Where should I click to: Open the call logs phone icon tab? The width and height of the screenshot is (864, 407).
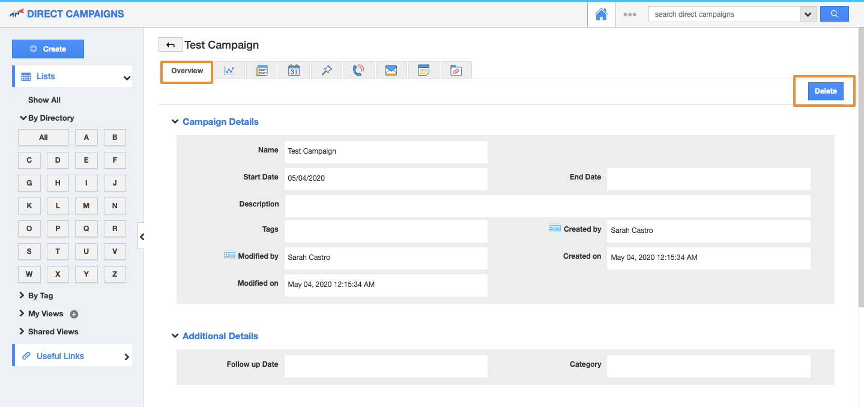358,70
